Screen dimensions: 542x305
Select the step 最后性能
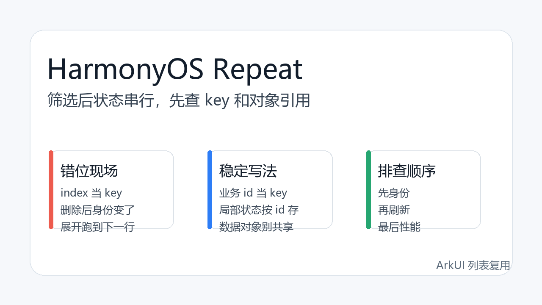pos(399,227)
